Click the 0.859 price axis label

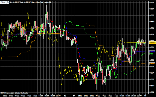152,60
